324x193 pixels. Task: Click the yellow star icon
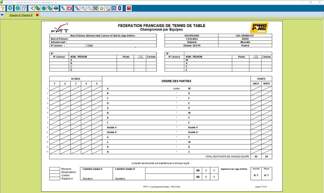point(101,8)
